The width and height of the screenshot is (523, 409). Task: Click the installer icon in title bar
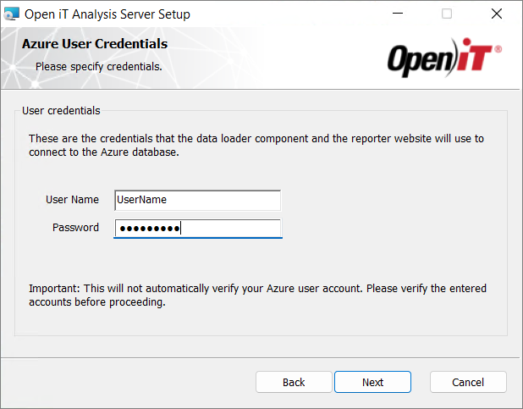(12, 14)
